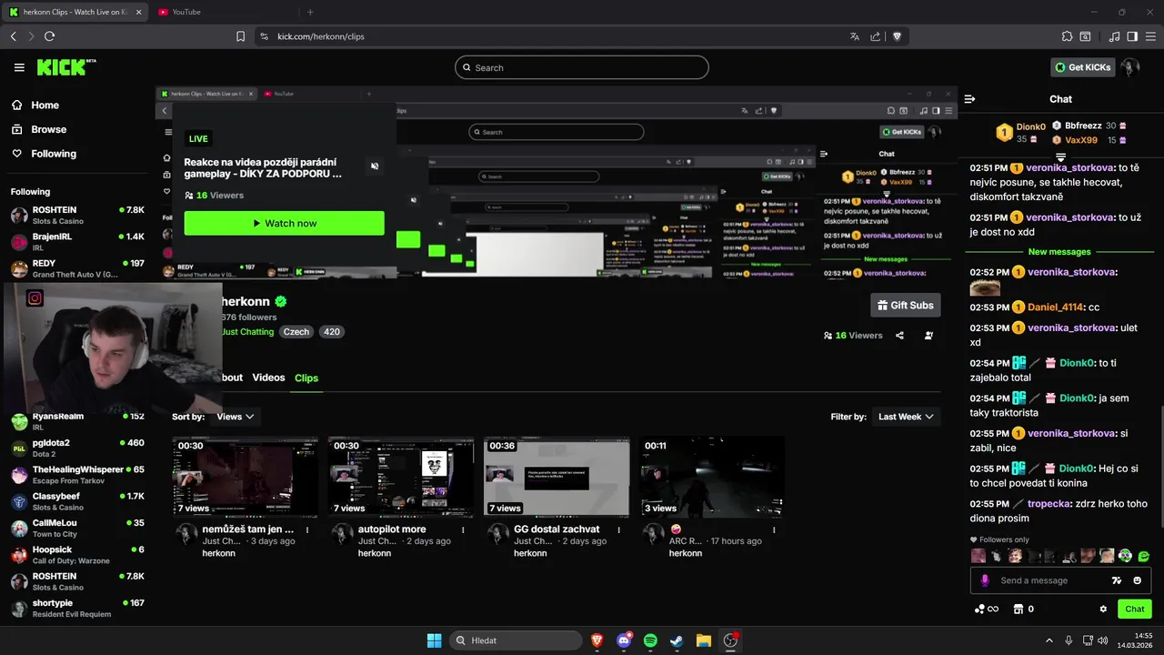The image size is (1164, 655).
Task: Open followed channel Classybeef
Action: point(77,501)
